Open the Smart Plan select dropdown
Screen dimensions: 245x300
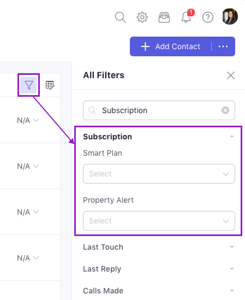tap(159, 174)
